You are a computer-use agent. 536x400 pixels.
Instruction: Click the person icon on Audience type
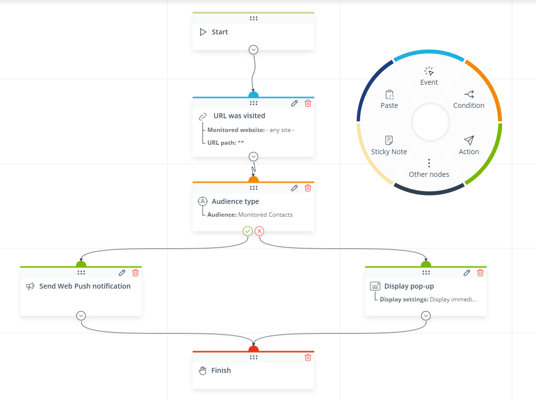202,201
